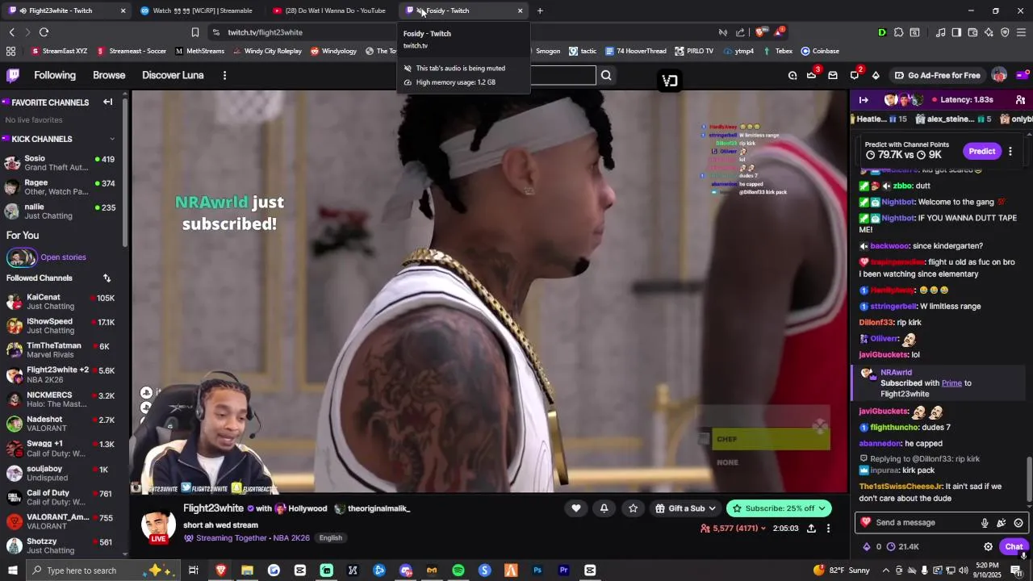The height and width of the screenshot is (581, 1033).
Task: Switch to the Streamable Watch tab
Action: pos(196,10)
